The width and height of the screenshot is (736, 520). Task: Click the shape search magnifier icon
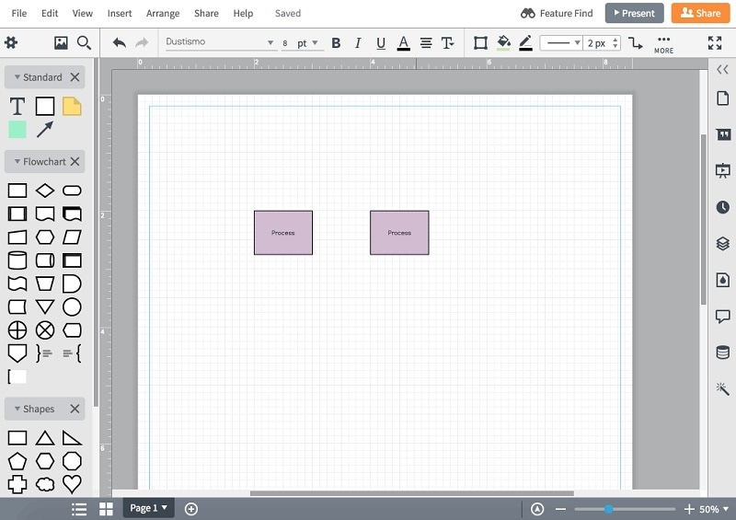84,42
